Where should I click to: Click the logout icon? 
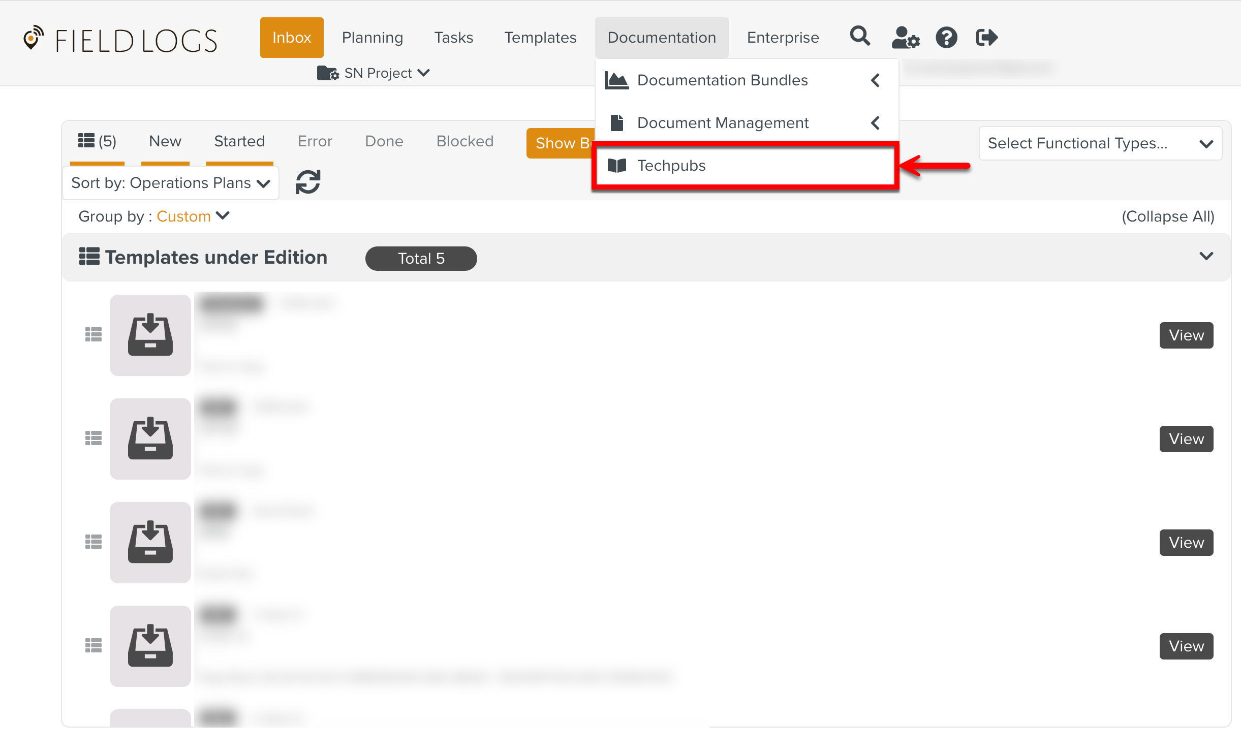987,38
